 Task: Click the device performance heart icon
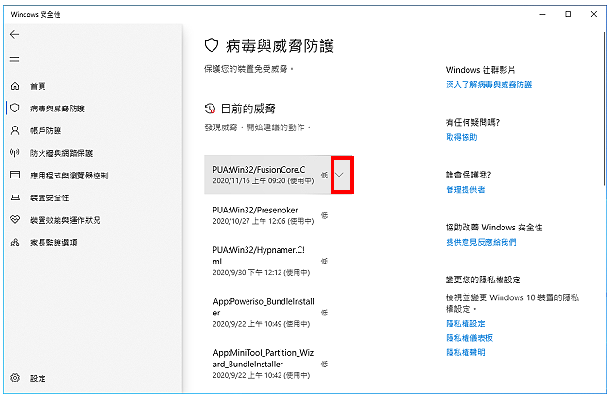tap(15, 220)
